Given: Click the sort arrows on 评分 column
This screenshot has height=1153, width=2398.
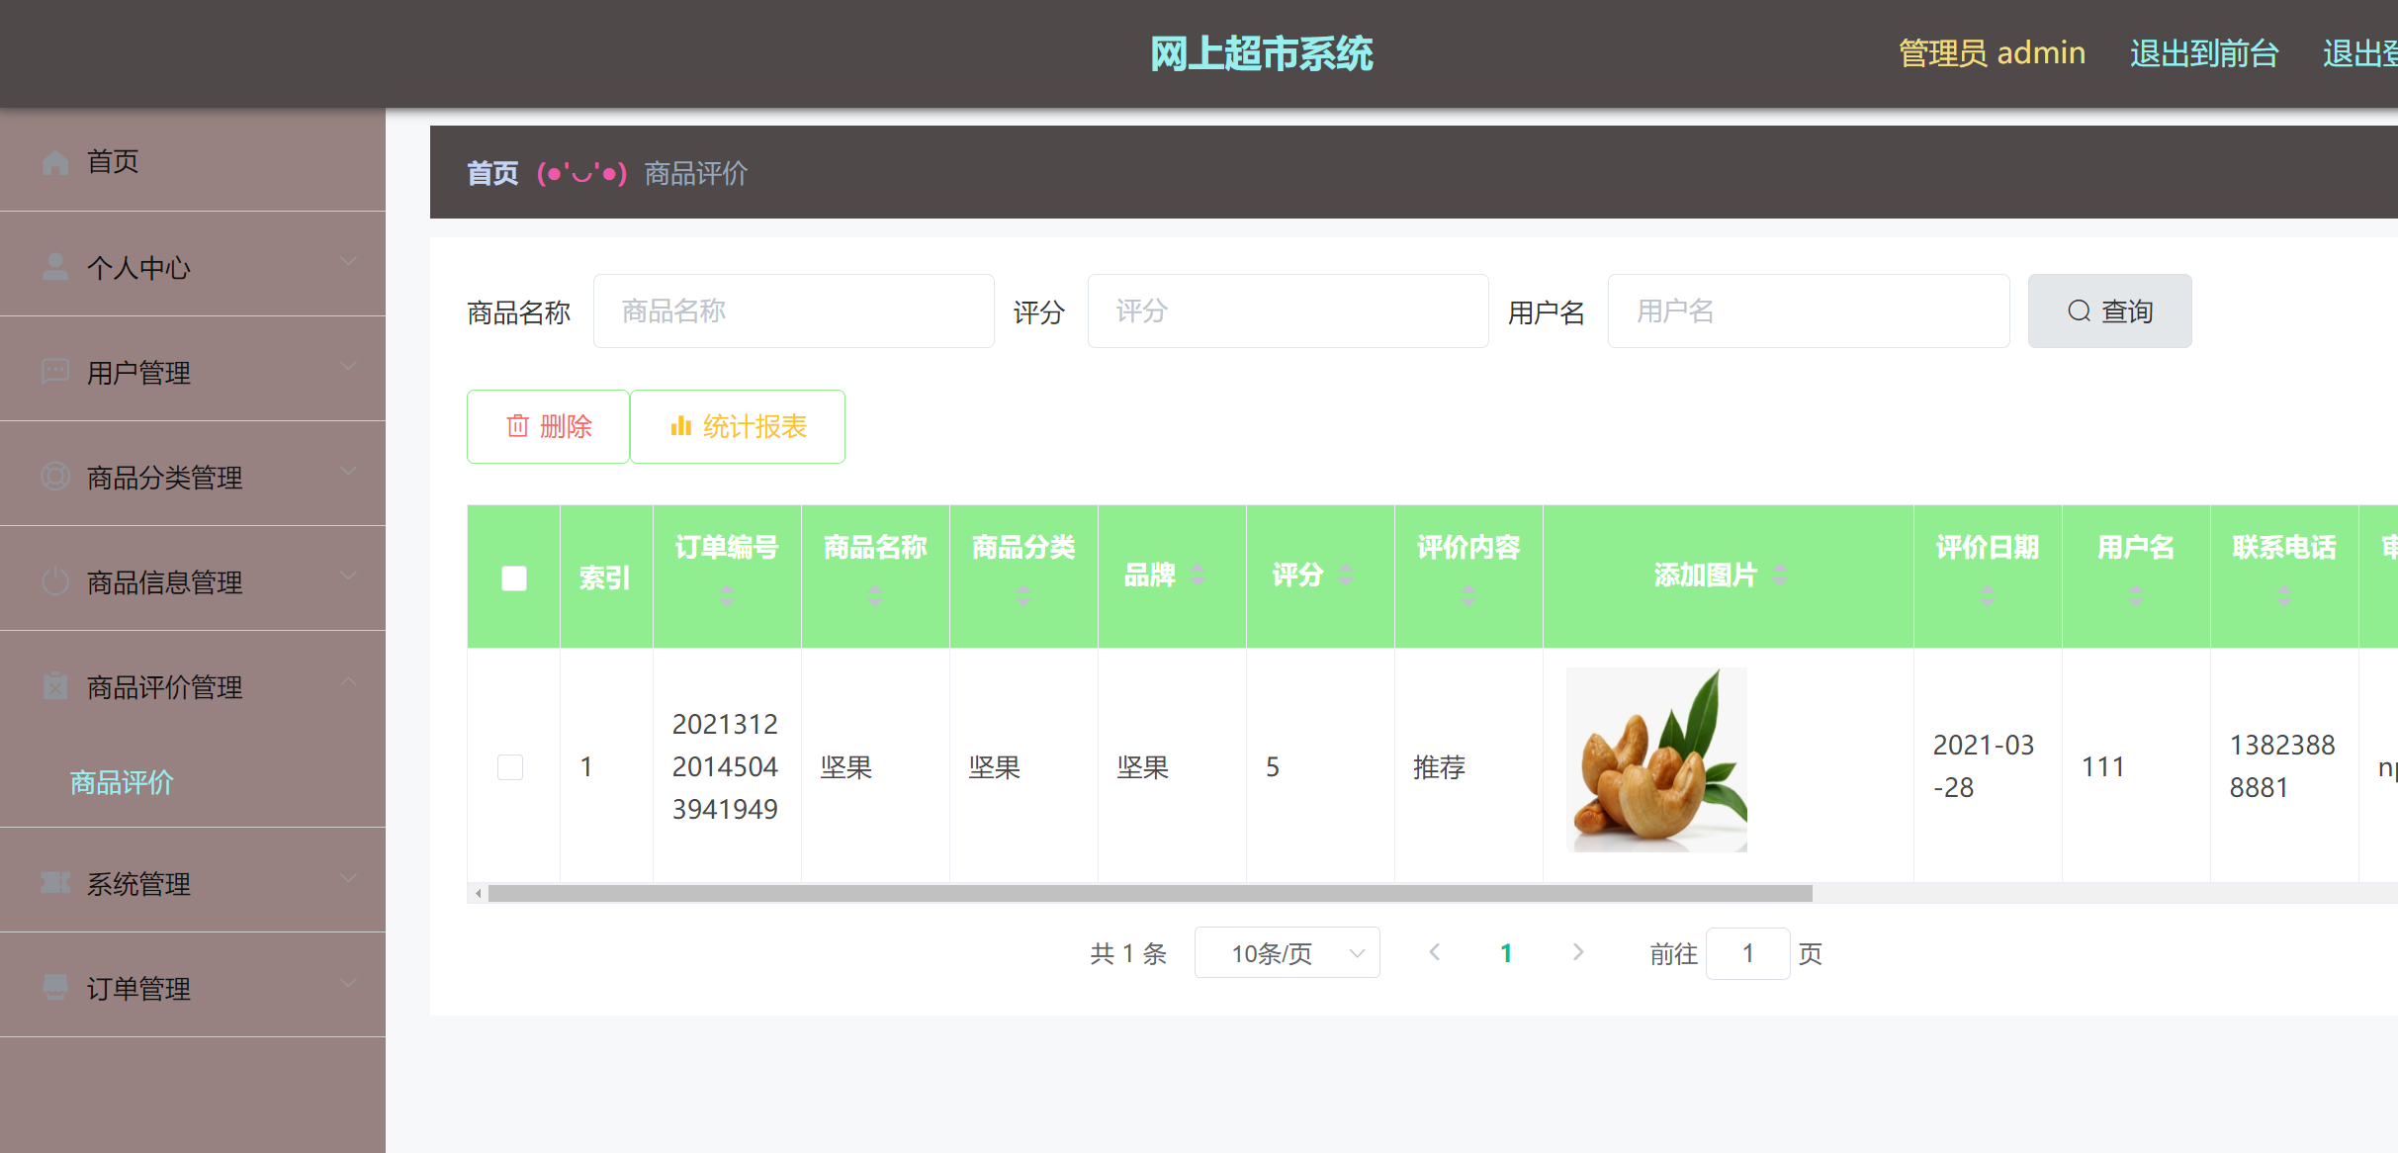Looking at the screenshot, I should pos(1346,575).
